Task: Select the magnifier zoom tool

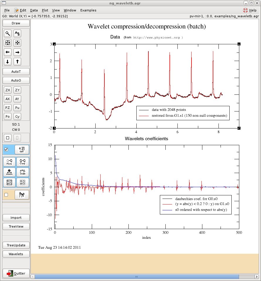Action: pos(7,33)
